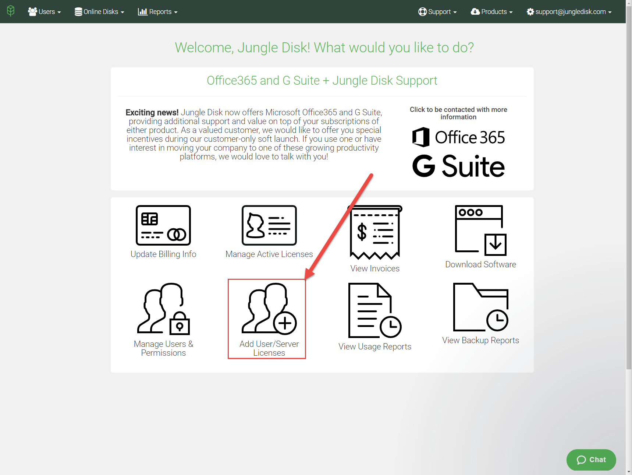Image resolution: width=632 pixels, height=475 pixels.
Task: Click the browser download window icon
Action: (481, 231)
